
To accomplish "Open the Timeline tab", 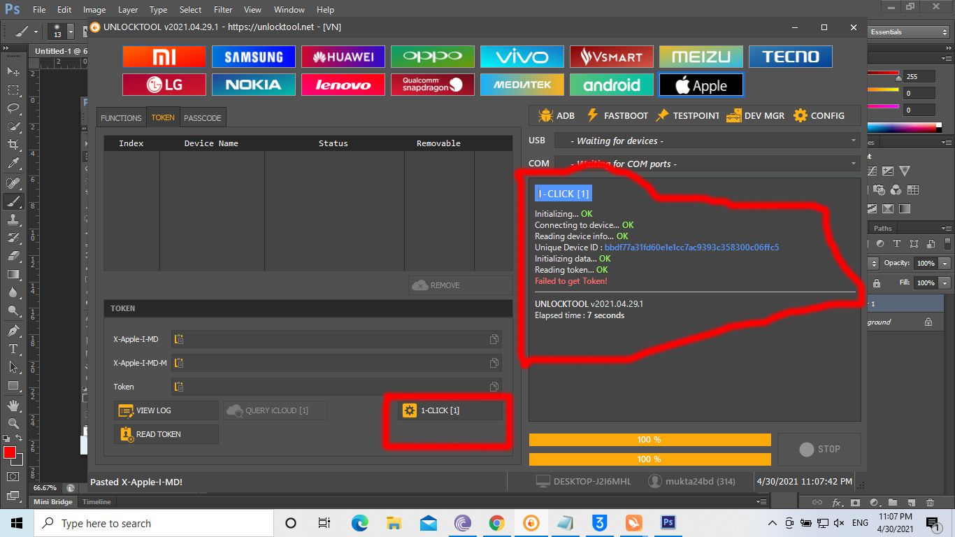I will click(x=96, y=502).
